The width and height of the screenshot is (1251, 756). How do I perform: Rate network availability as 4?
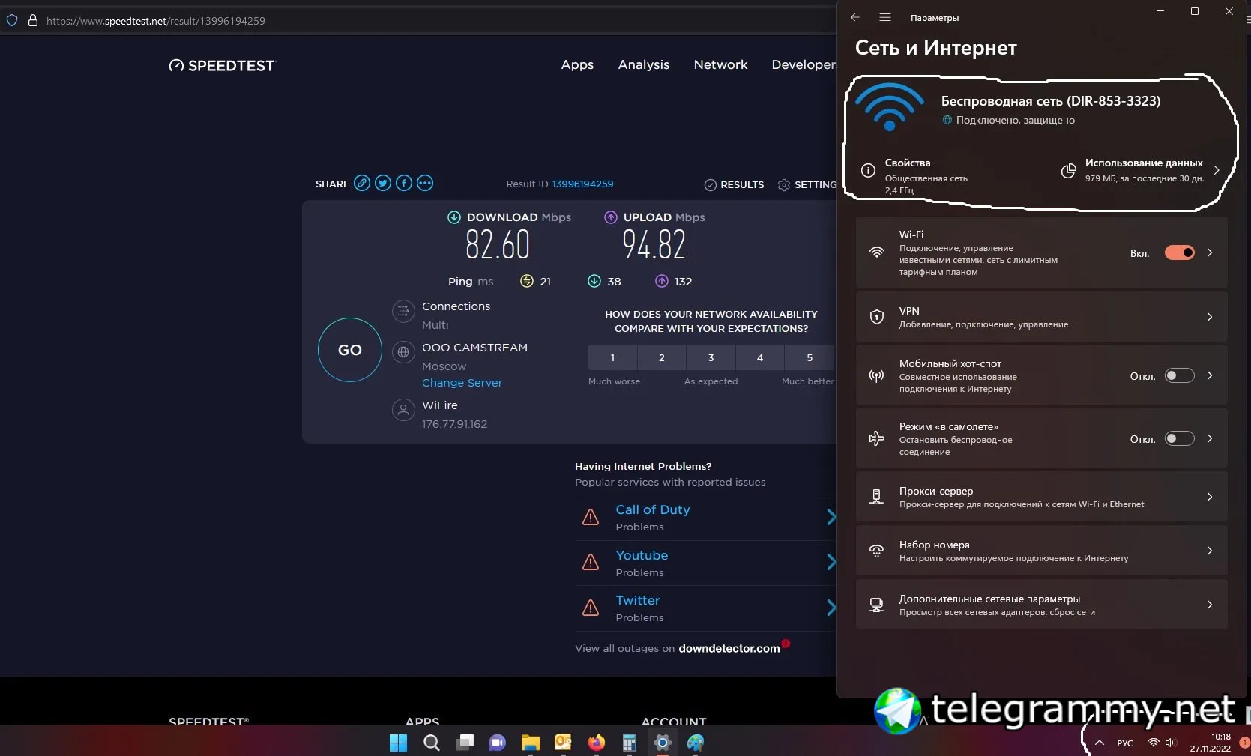point(760,358)
